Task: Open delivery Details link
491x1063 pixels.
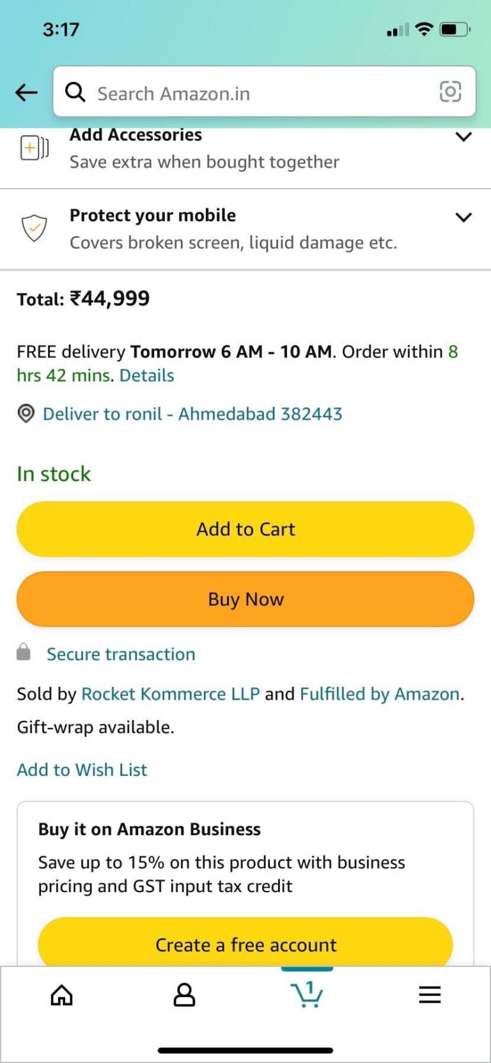Action: click(146, 375)
